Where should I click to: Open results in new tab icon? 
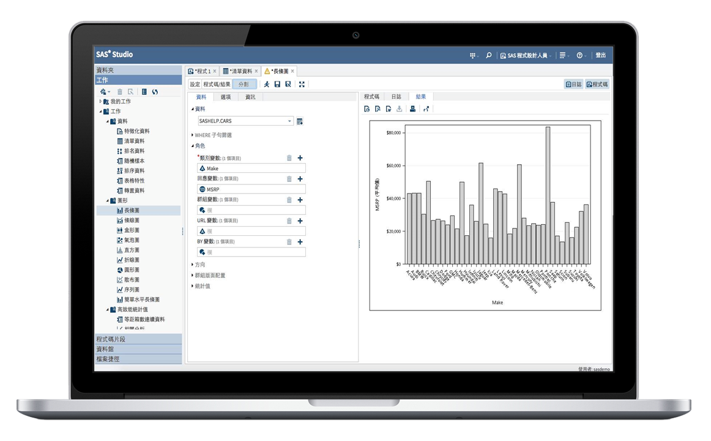[426, 109]
